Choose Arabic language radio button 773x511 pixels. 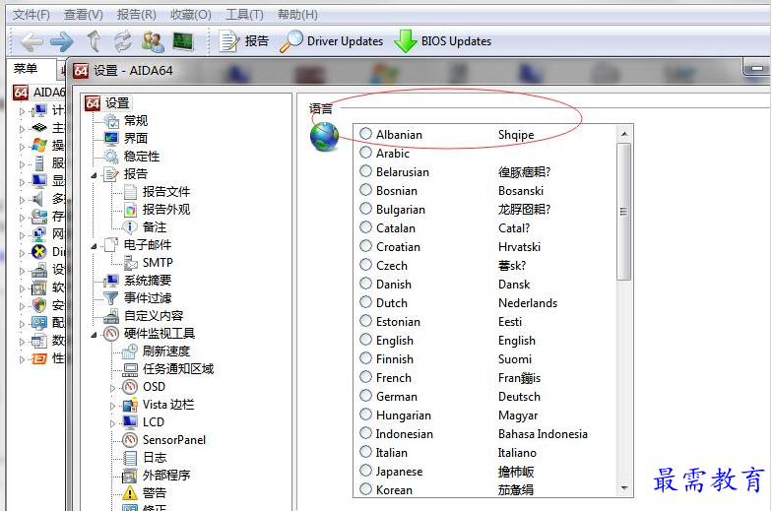pyautogui.click(x=365, y=153)
